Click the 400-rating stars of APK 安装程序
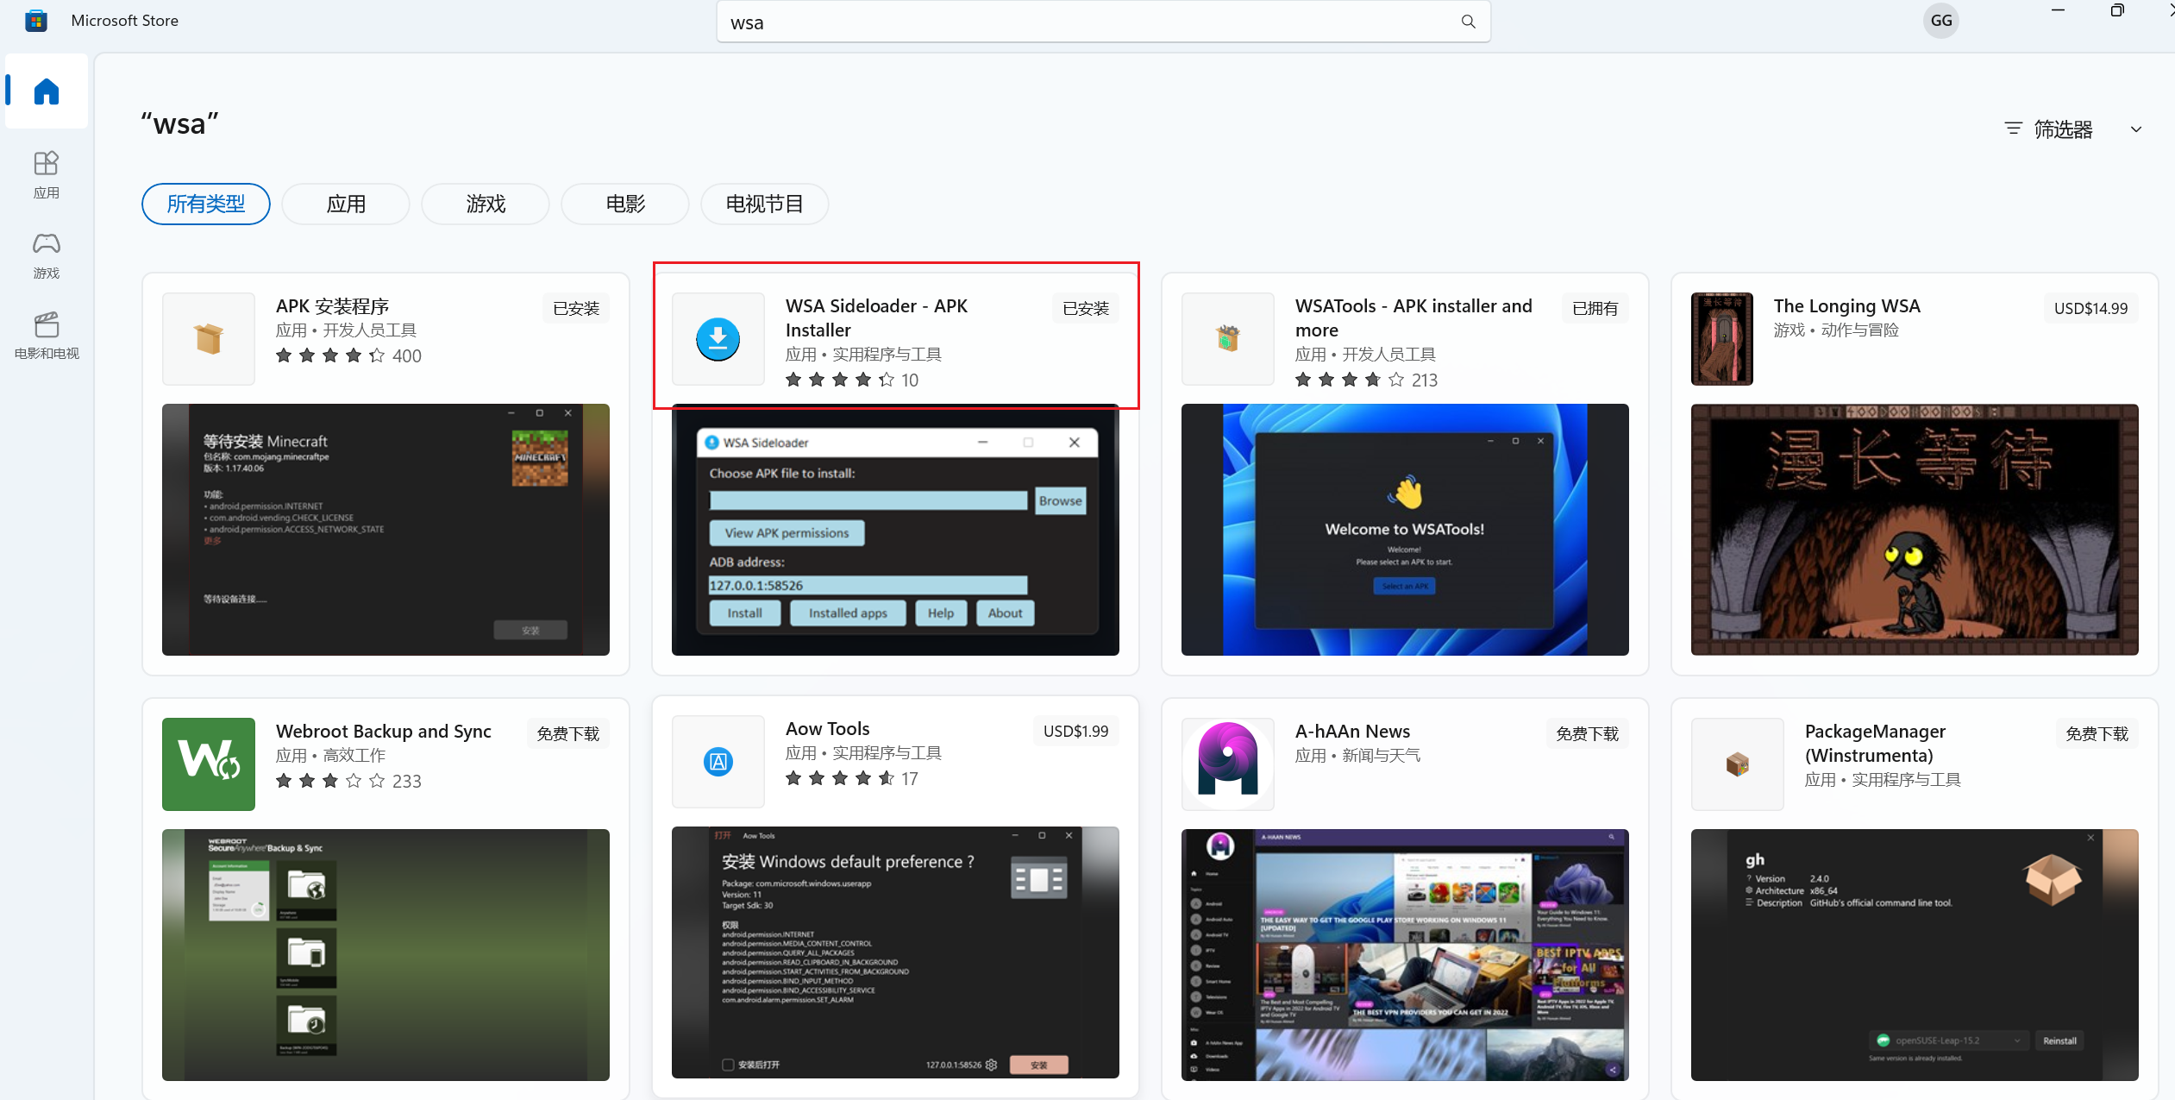This screenshot has height=1100, width=2175. point(329,355)
